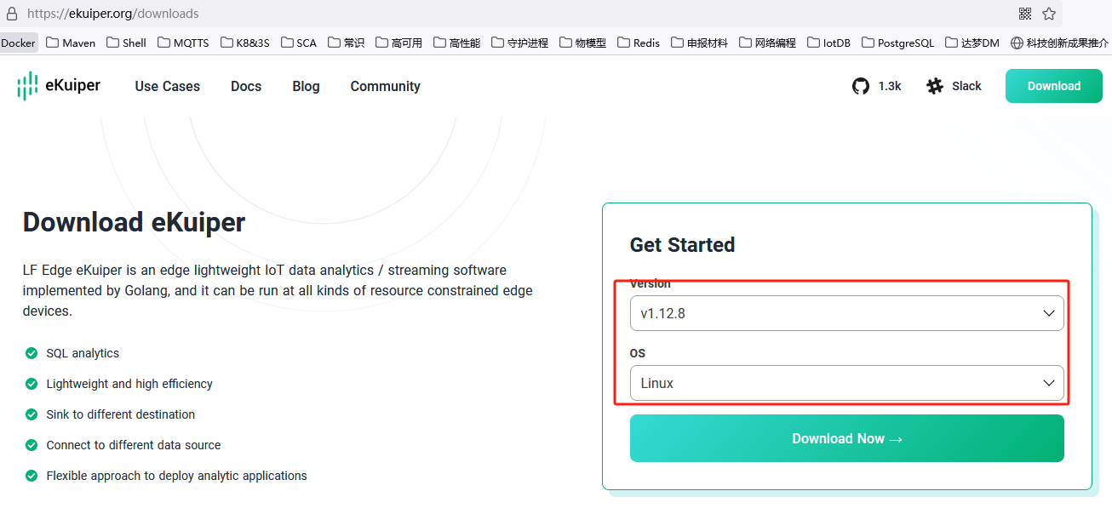Click the globe icon on 科技创新成果推介 bookmark
Screen dimensions: 1112x531
point(1017,43)
